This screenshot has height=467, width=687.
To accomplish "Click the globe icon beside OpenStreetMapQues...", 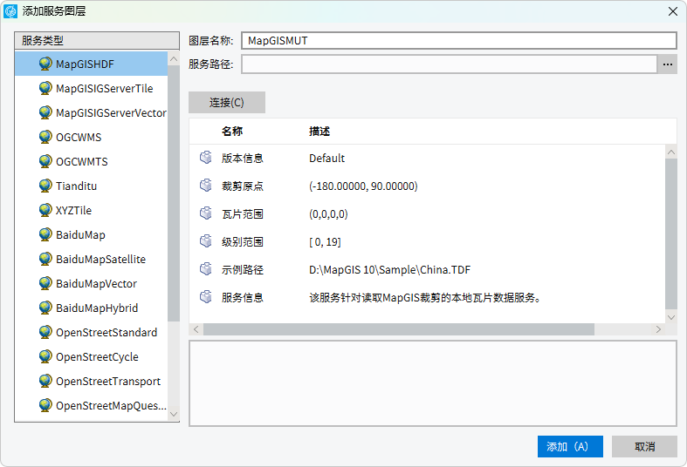I will [x=45, y=405].
